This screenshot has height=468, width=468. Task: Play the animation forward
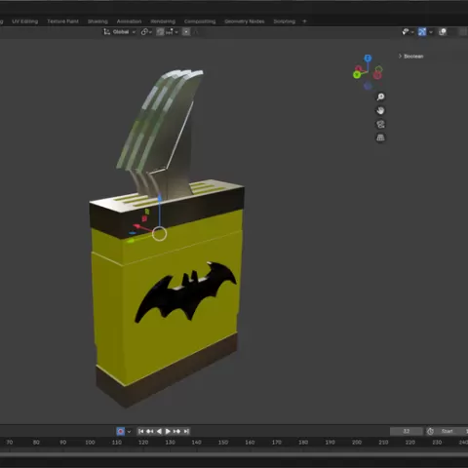(x=168, y=431)
